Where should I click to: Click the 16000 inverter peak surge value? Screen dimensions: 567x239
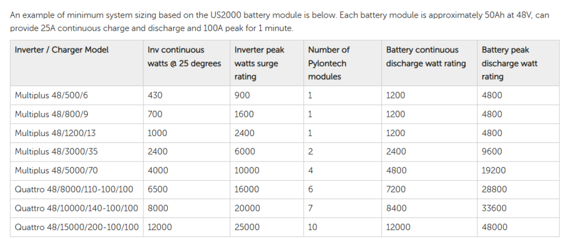pyautogui.click(x=247, y=189)
